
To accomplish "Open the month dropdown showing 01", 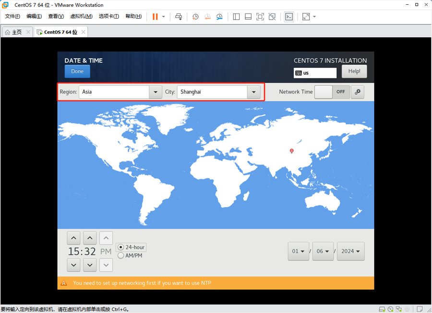I will [x=299, y=251].
